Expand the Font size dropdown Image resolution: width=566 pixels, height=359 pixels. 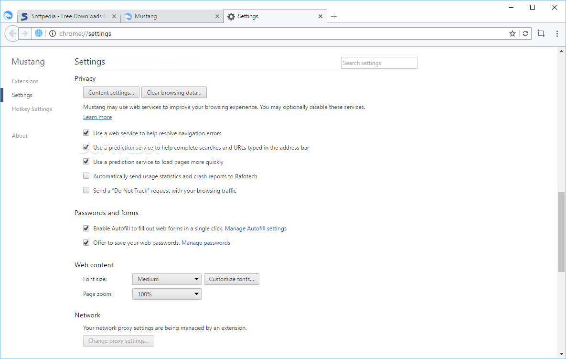click(x=167, y=279)
